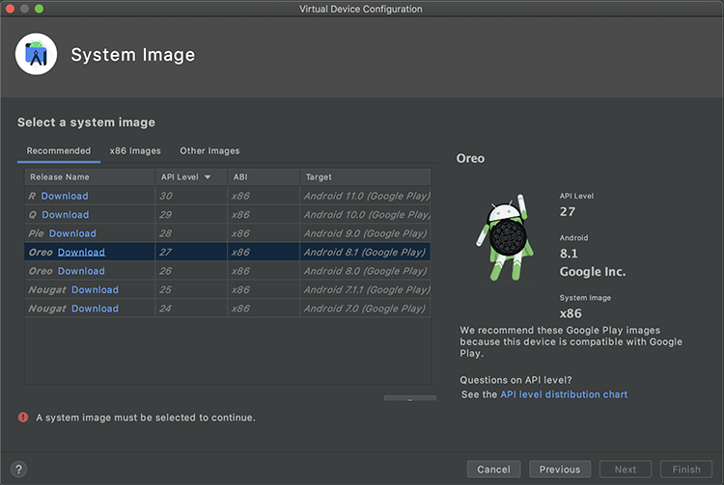Screen dimensions: 724x485
Task: Download the Oreo API 27 image
Action: pyautogui.click(x=81, y=253)
